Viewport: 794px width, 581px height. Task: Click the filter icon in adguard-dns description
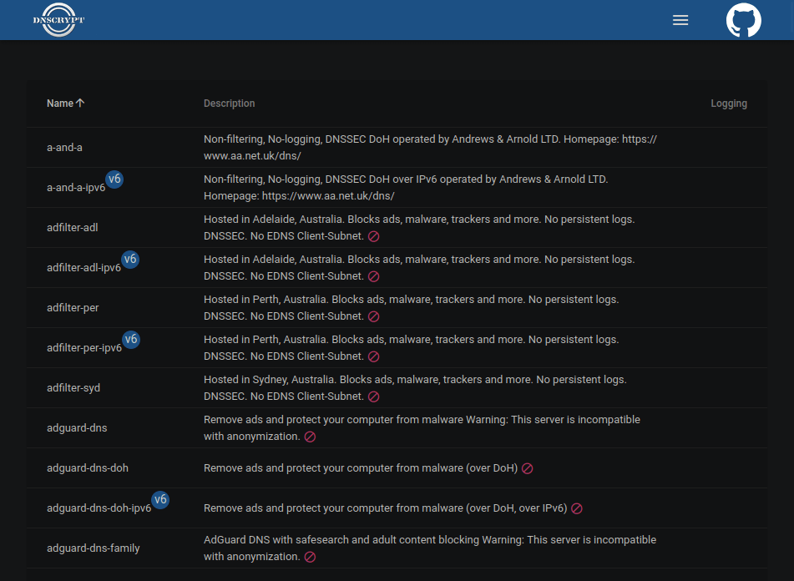[x=310, y=437]
